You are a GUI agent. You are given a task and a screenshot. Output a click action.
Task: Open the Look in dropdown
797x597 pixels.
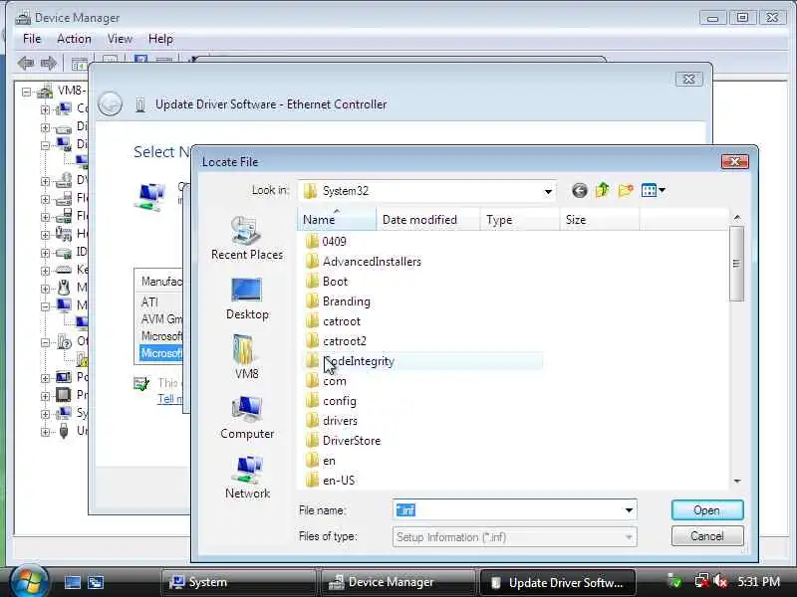coord(548,191)
